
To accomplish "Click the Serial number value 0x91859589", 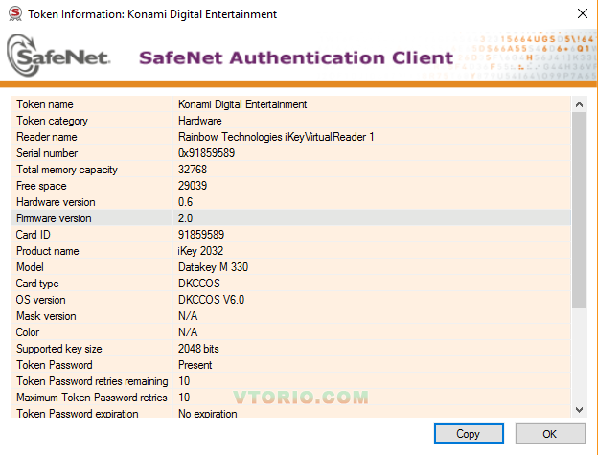I will (x=206, y=153).
